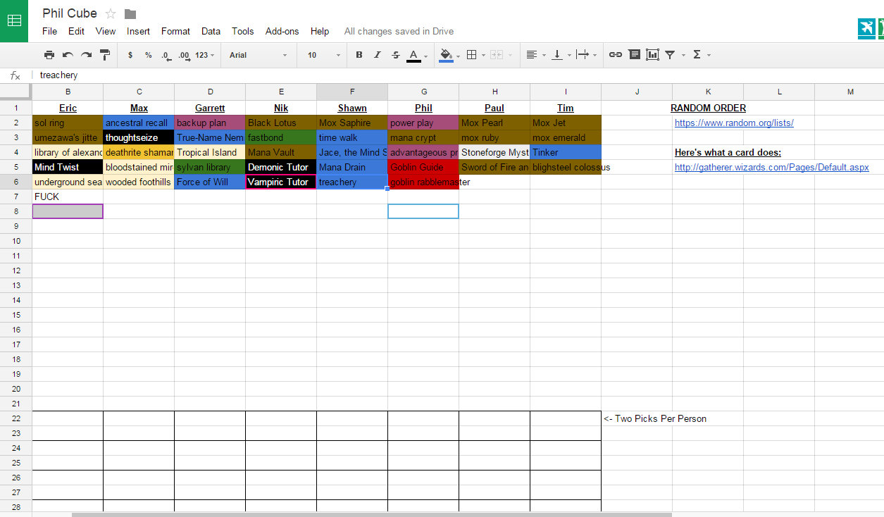Insert a comment
Image resolution: width=884 pixels, height=517 pixels.
[634, 55]
